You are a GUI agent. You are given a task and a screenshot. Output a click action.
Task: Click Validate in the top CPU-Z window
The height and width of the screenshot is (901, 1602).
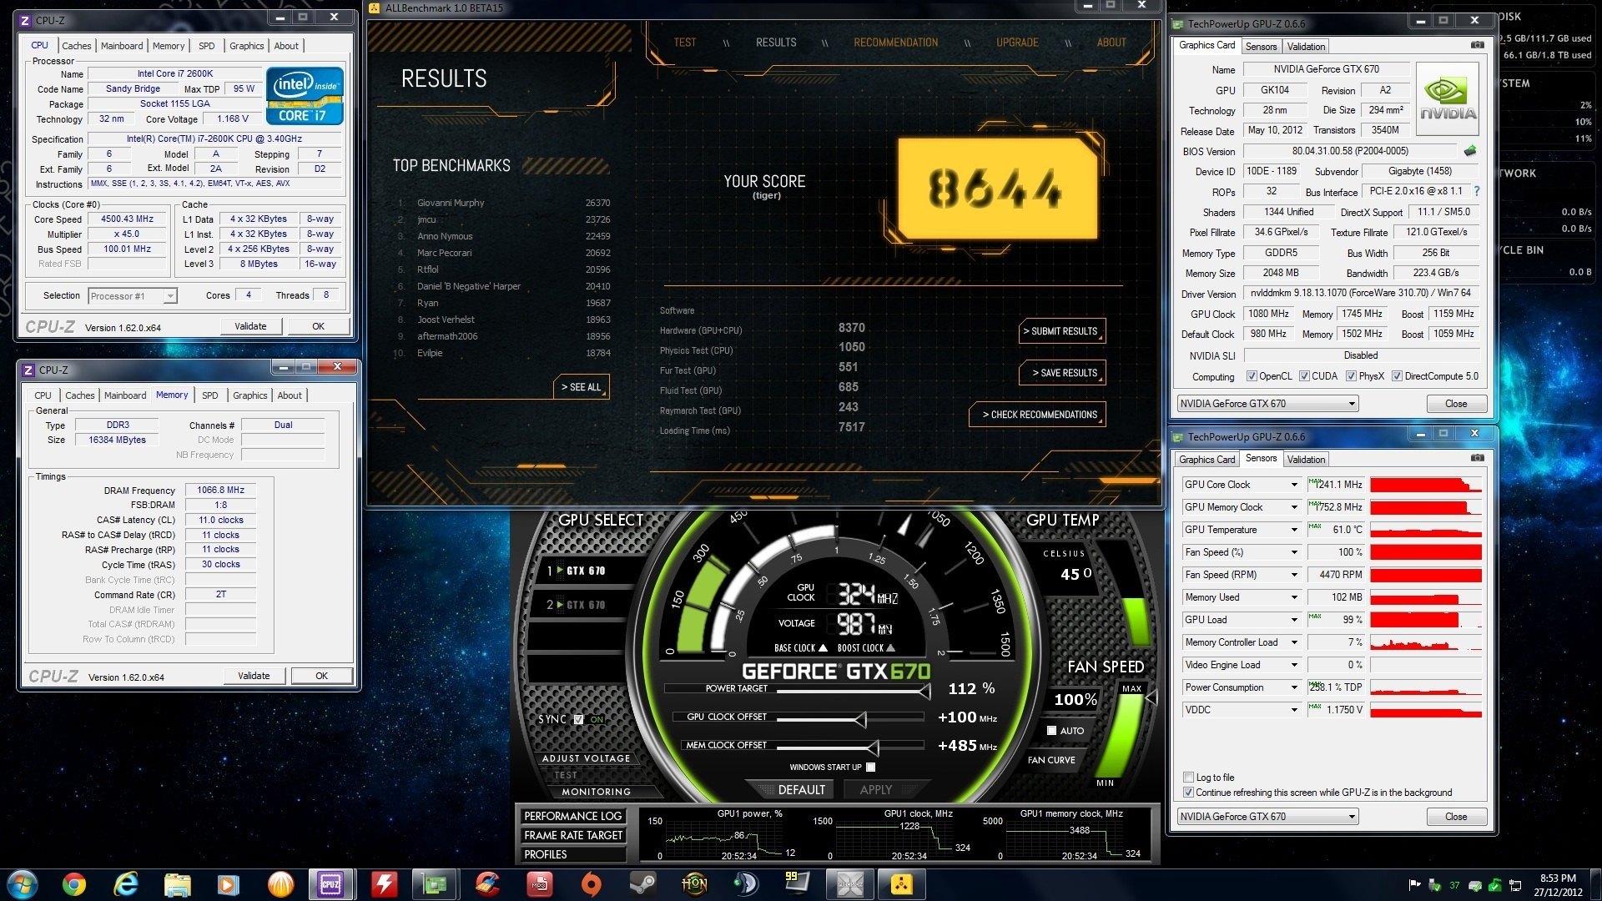250,326
